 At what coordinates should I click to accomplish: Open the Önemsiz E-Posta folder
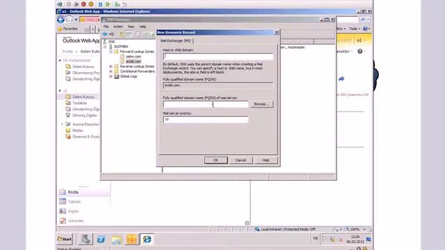click(86, 137)
